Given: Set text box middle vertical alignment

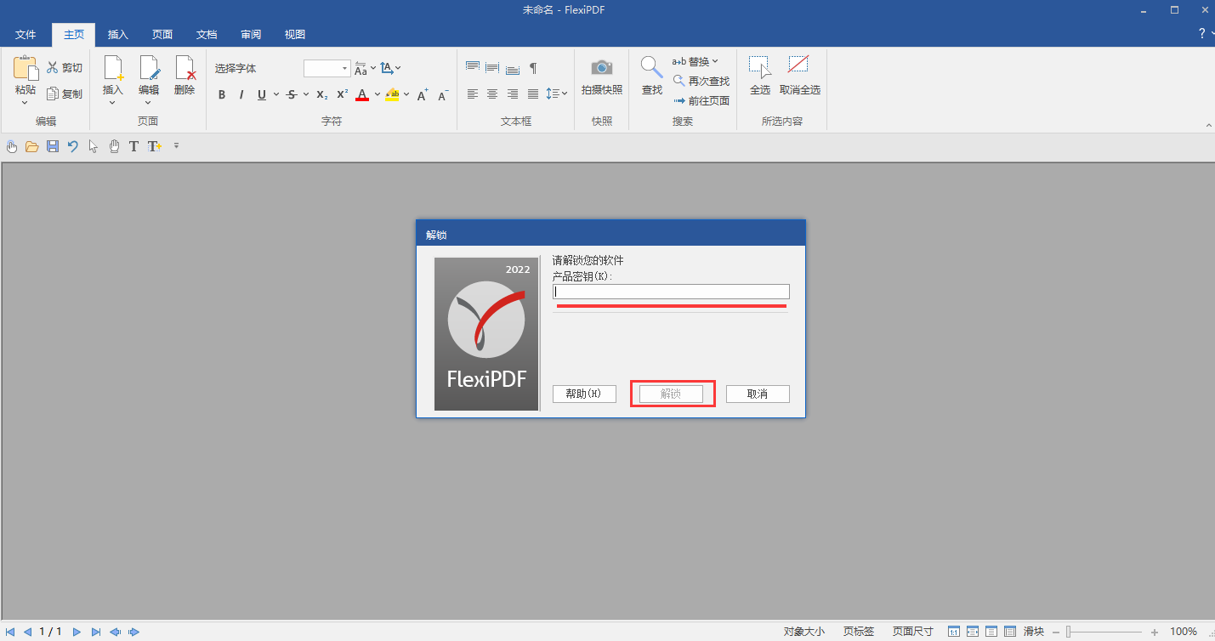Looking at the screenshot, I should (x=492, y=68).
